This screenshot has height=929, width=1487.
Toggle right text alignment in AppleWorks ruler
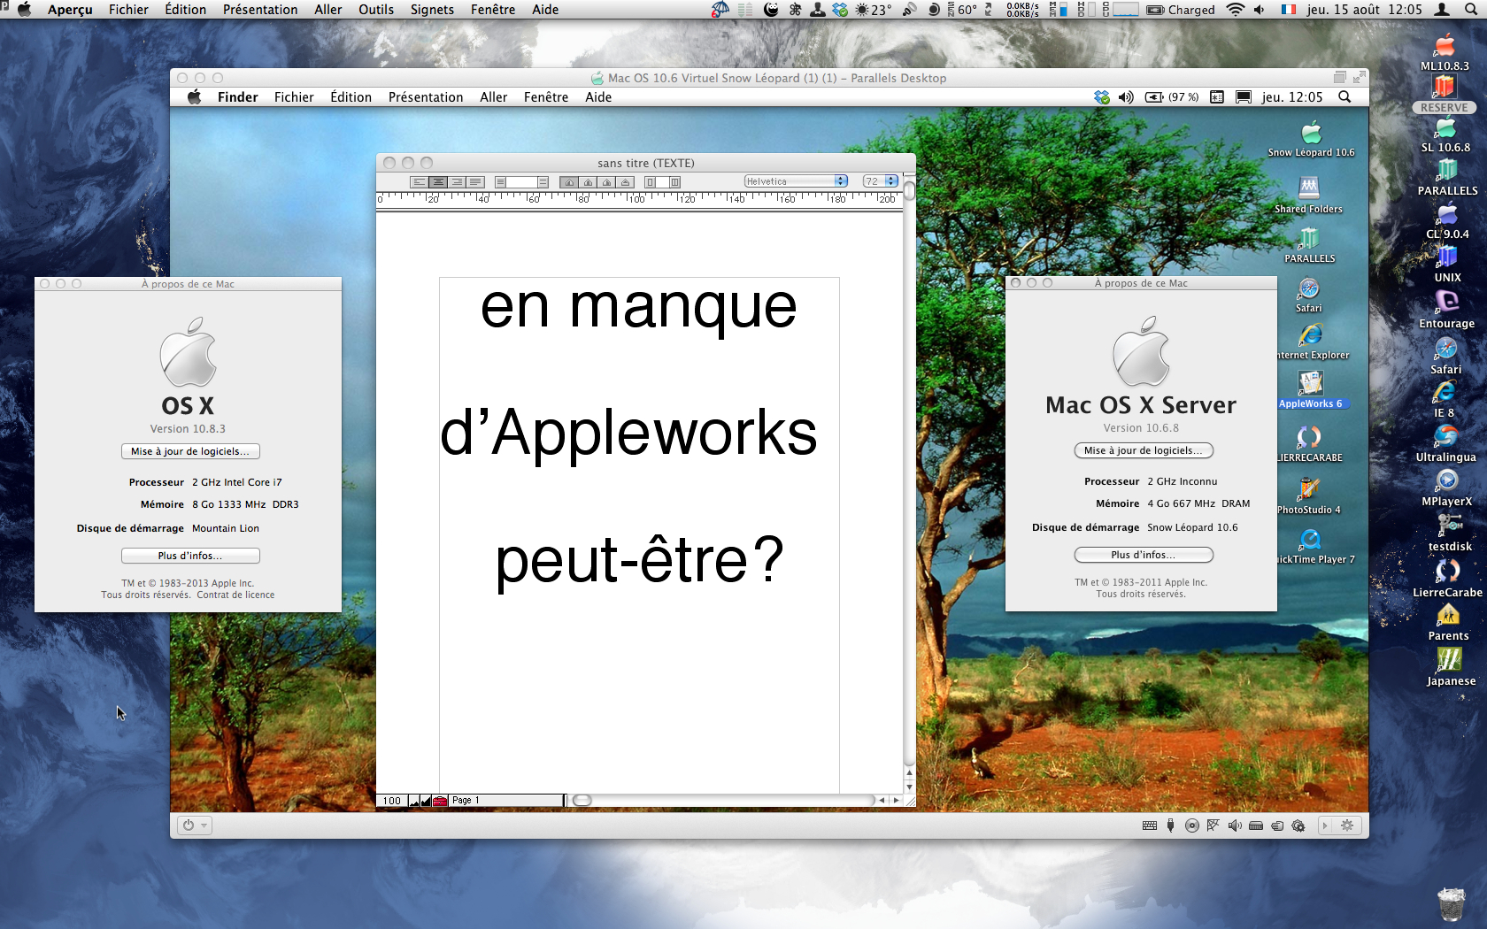[x=457, y=182]
